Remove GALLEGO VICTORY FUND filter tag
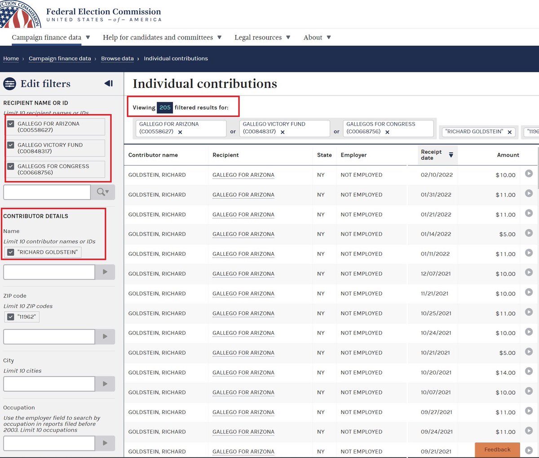The height and width of the screenshot is (458, 539). tap(283, 132)
